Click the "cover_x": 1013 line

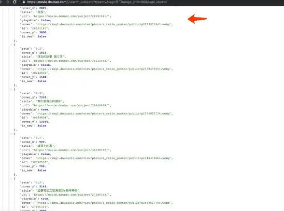[34, 53]
